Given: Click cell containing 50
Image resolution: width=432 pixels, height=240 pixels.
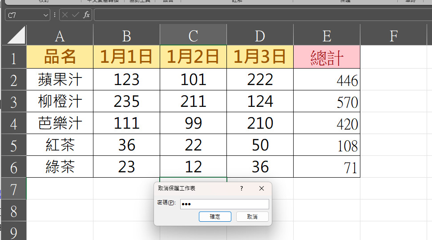Looking at the screenshot, I should click(x=260, y=145).
